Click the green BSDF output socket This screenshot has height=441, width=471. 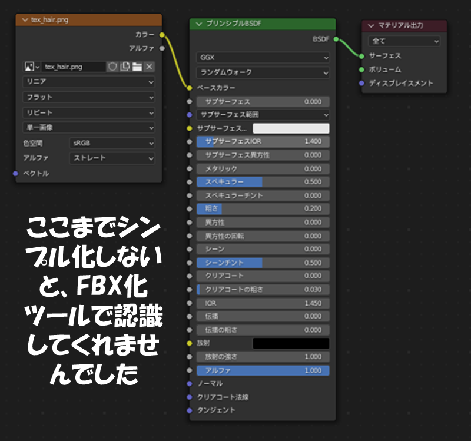pyautogui.click(x=336, y=39)
